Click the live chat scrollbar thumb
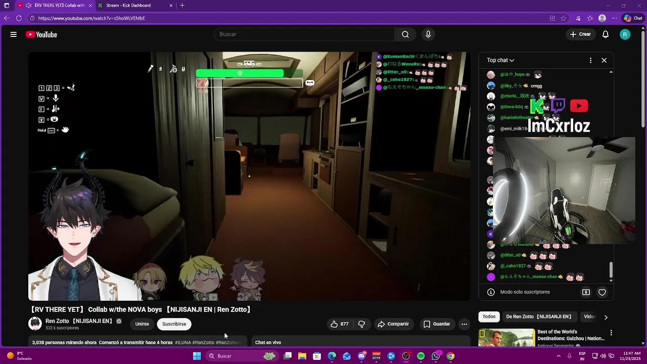This screenshot has height=364, width=647. (611, 269)
